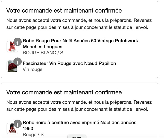Viewport: 164px width, 138px height.
Task: Select the 'ROUGE BLANC / S' variant text
Action: pos(43,53)
